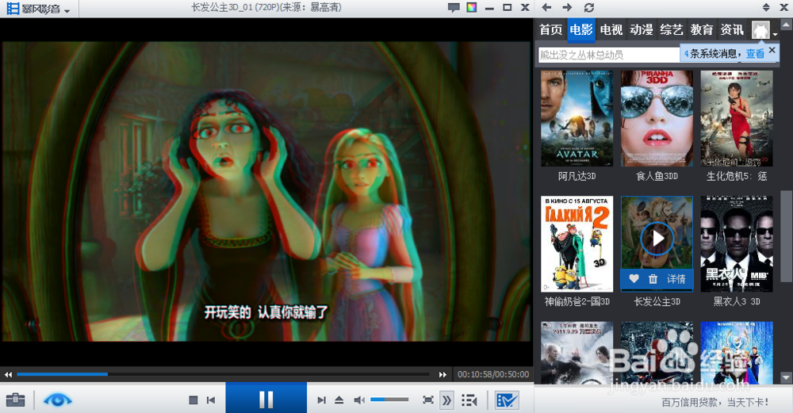The height and width of the screenshot is (413, 793).
Task: Click the 查看 link in system message
Action: 755,53
